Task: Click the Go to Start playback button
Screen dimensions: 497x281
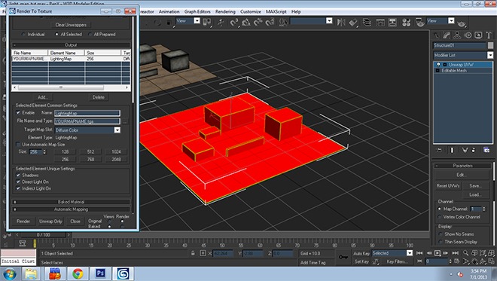Action: pyautogui.click(x=419, y=253)
